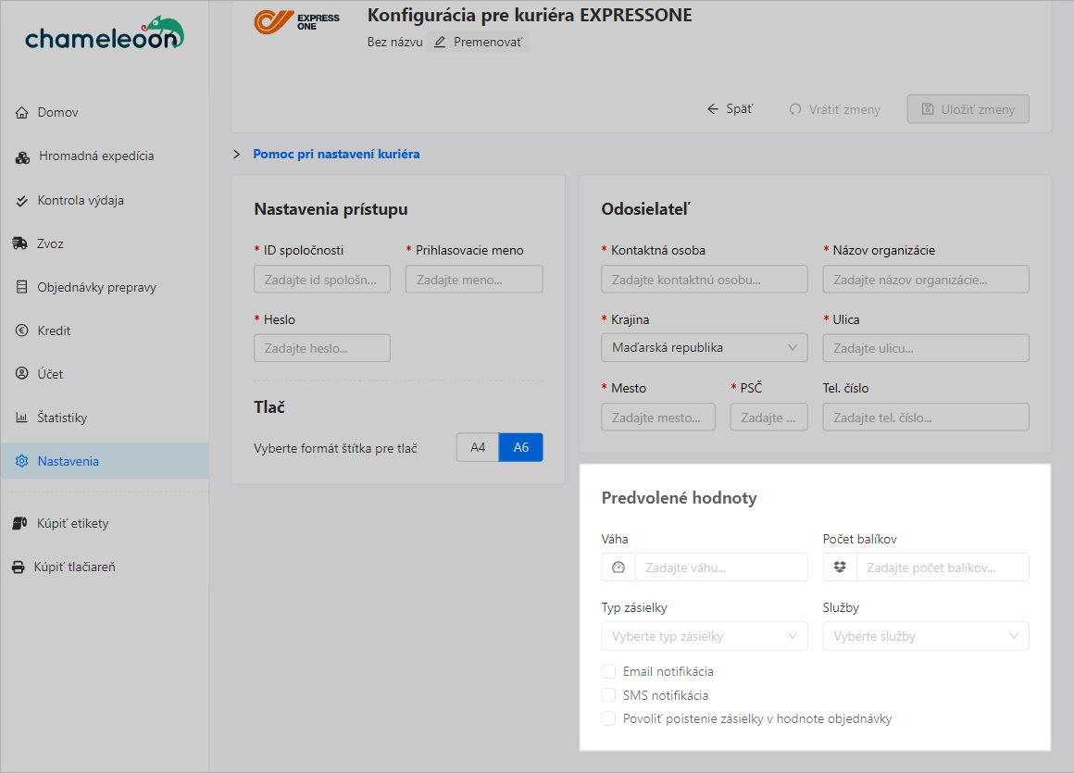Click the pencil icon next to Premenovať

(440, 43)
